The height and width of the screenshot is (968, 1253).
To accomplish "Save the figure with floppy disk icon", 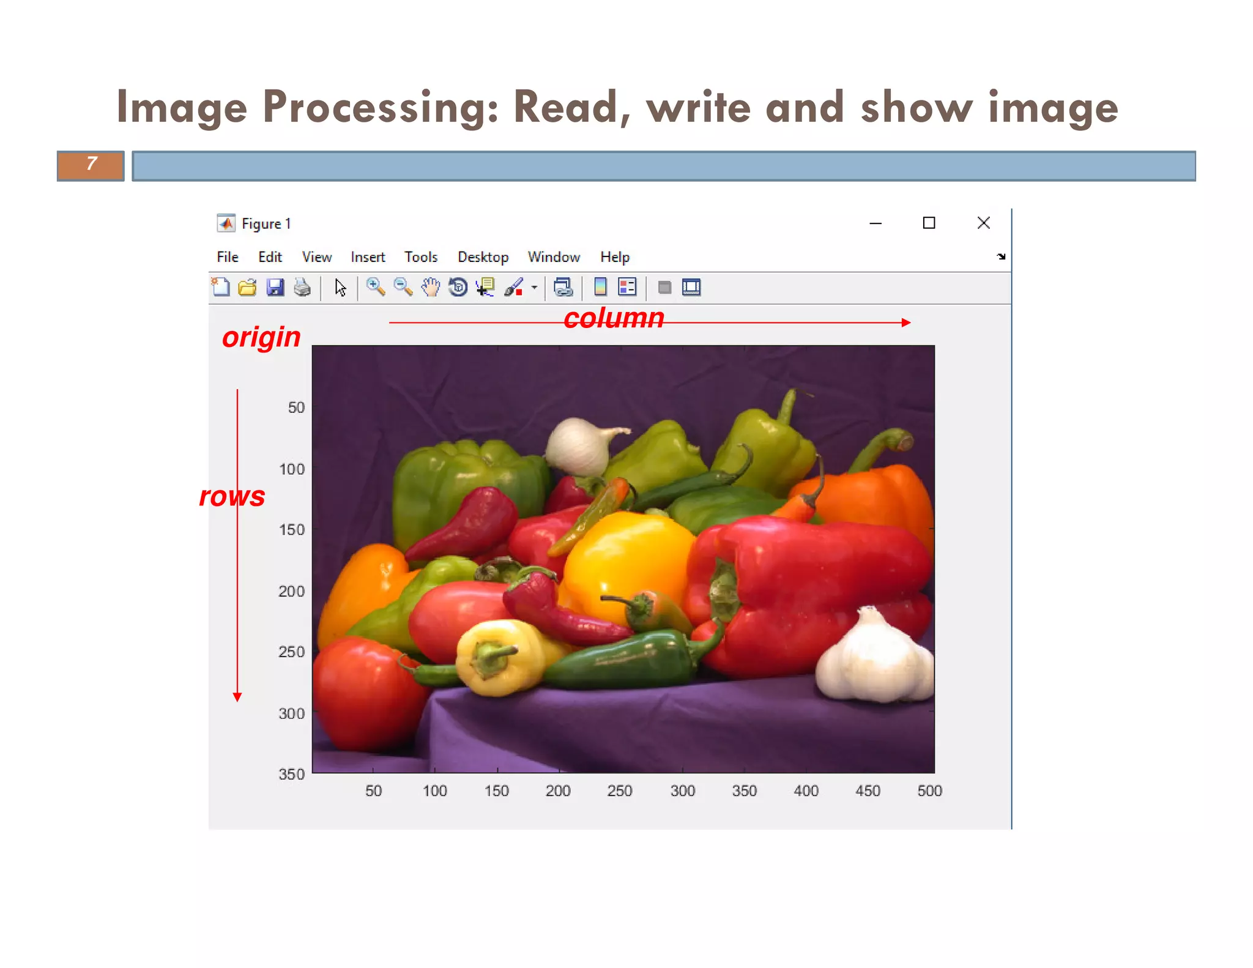I will pyautogui.click(x=275, y=287).
